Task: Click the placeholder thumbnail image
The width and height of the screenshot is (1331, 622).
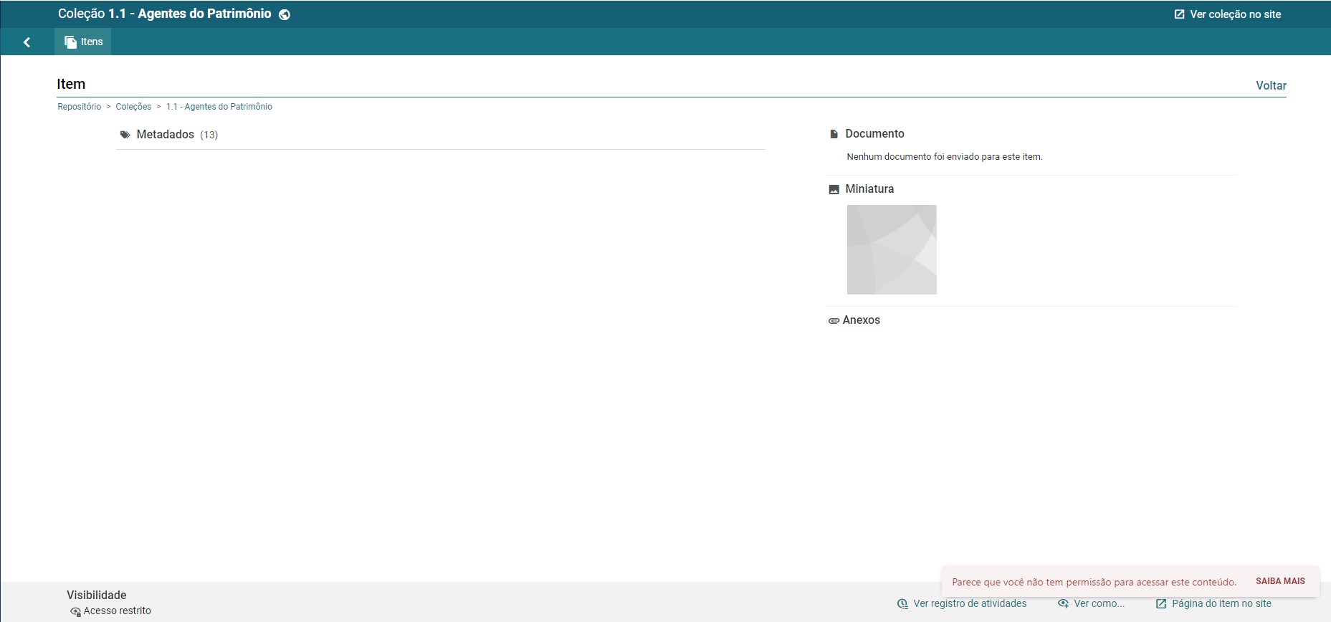Action: 892,249
